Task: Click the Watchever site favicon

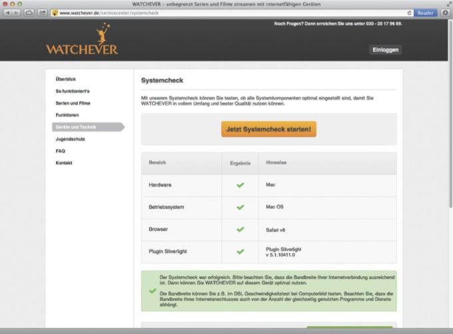Action: (55, 13)
